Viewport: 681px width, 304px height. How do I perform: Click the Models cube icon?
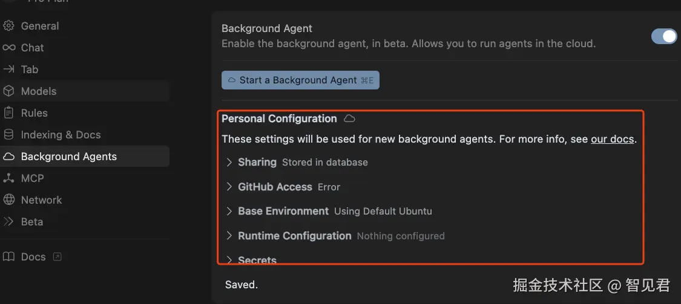(x=8, y=91)
